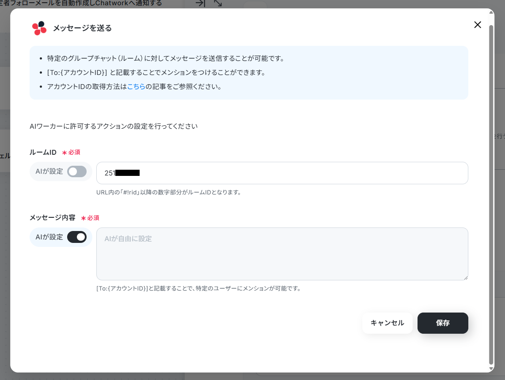
Task: Click the message textarea resize handle corner
Action: (466, 278)
